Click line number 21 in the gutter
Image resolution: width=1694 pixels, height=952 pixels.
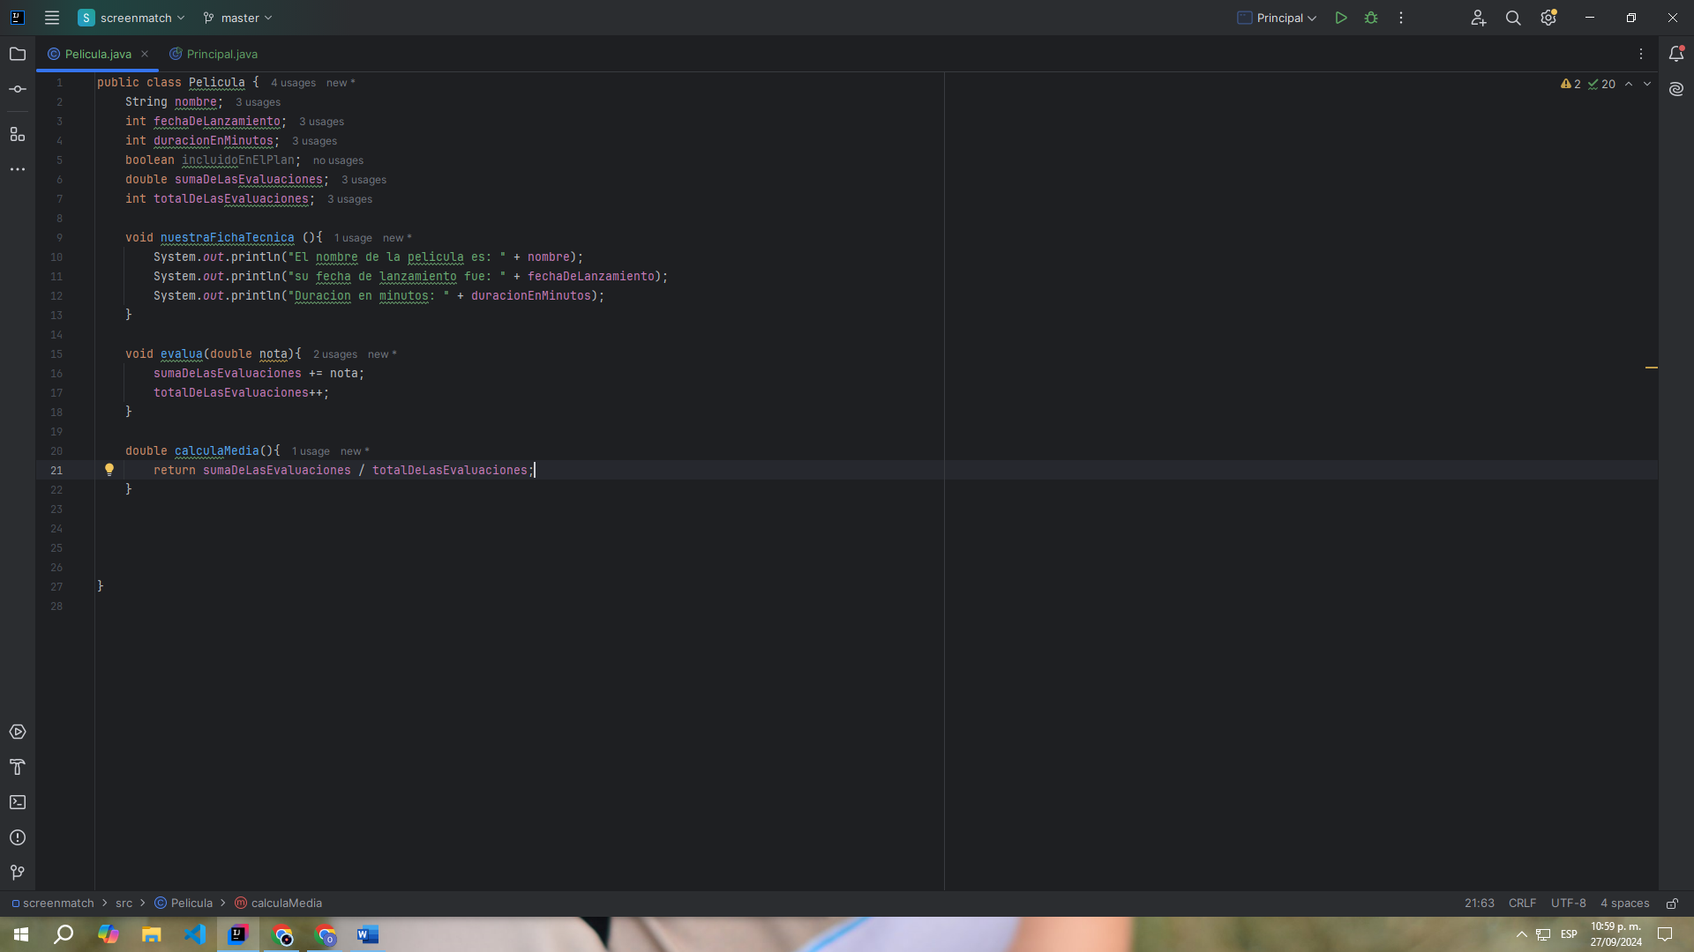[x=56, y=471]
